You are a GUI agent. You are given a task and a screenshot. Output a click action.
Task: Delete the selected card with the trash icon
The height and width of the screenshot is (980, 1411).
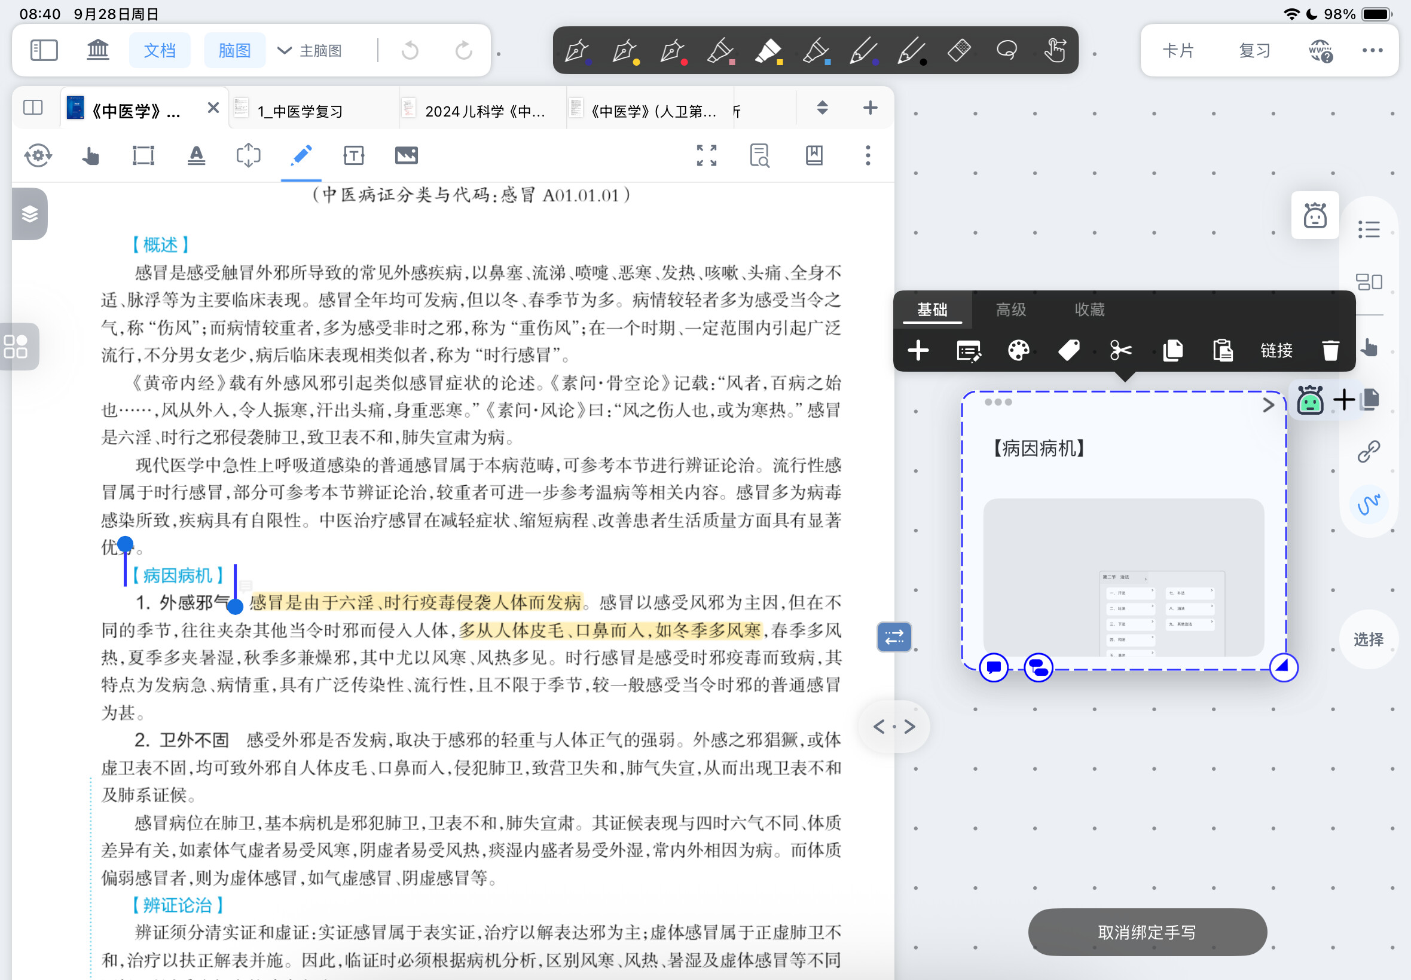(x=1330, y=351)
